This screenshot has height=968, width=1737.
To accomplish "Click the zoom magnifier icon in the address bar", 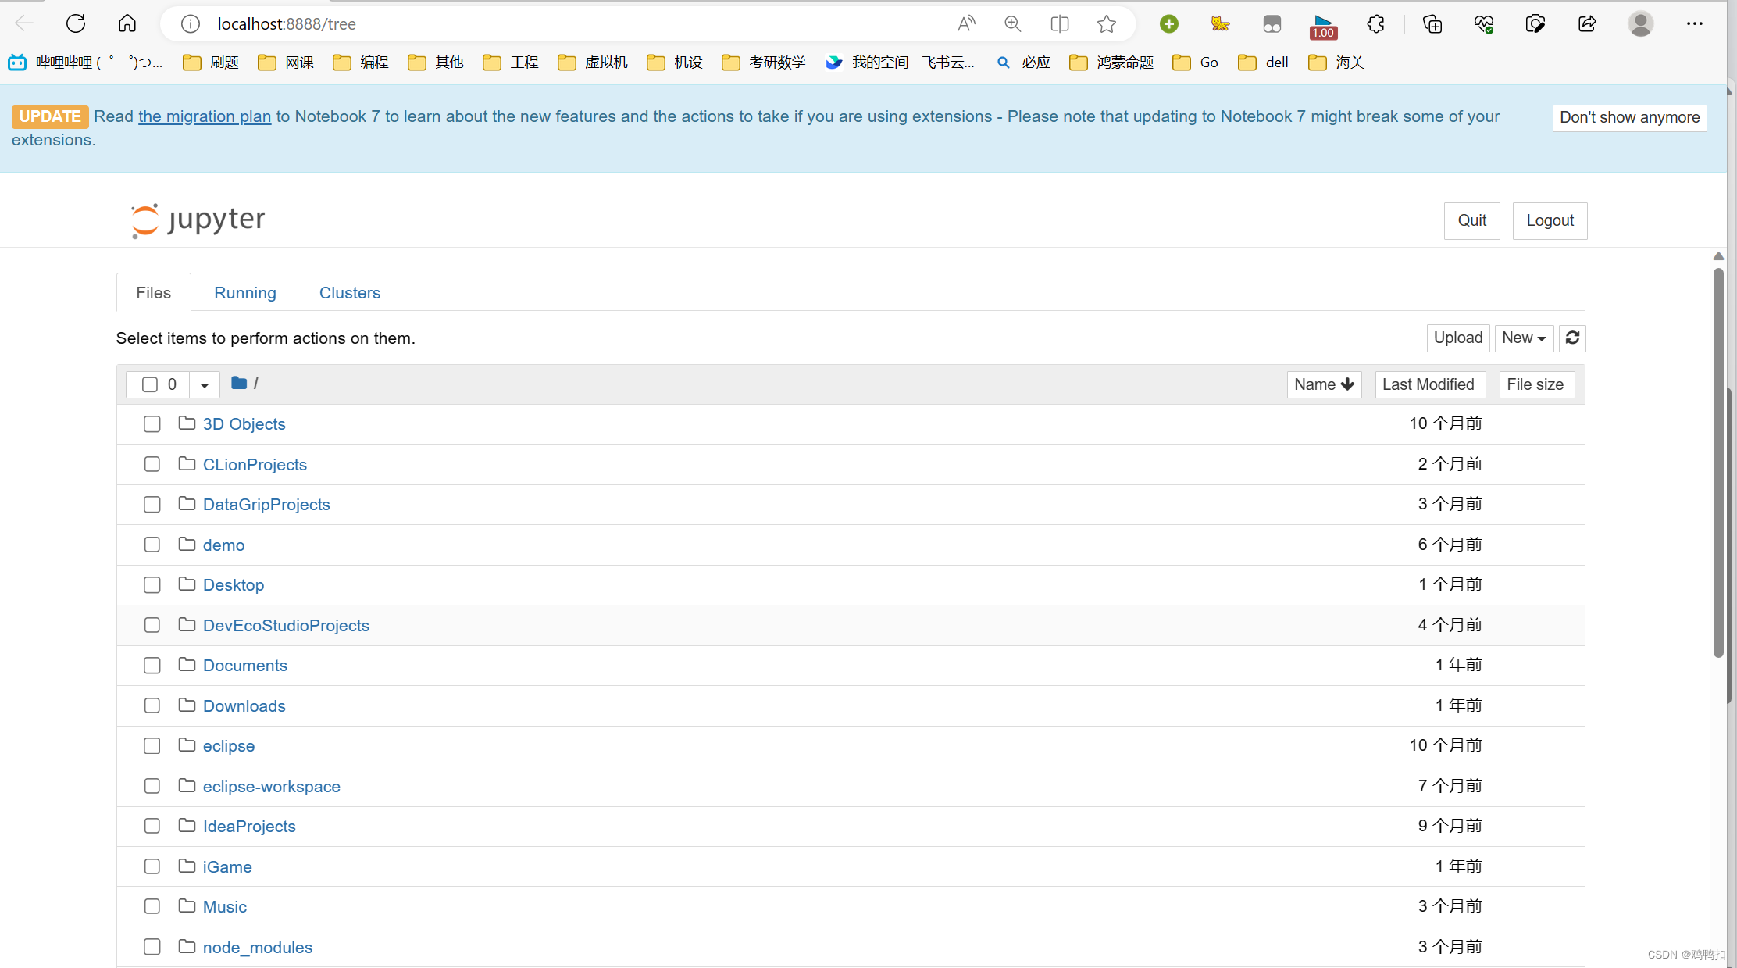I will 1012,23.
